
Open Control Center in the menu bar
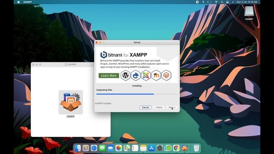pyautogui.click(x=227, y=2)
